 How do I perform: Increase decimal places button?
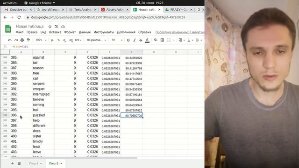[71, 40]
